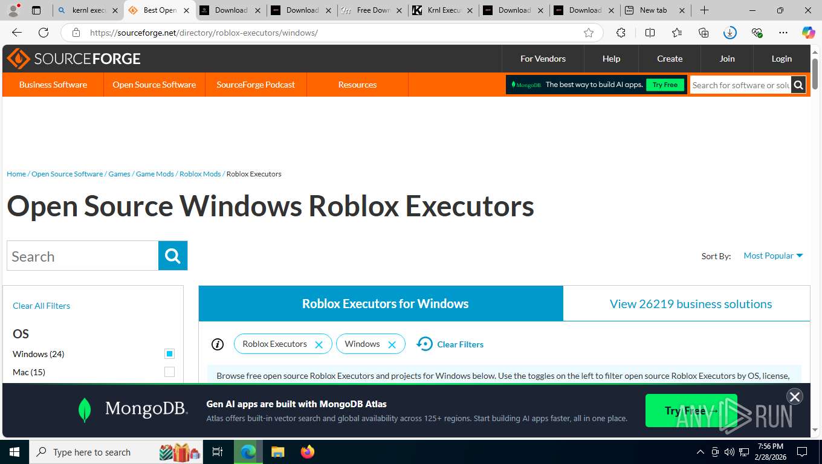This screenshot has height=464, width=822.
Task: Click the Windows taskbar search box
Action: [117, 452]
